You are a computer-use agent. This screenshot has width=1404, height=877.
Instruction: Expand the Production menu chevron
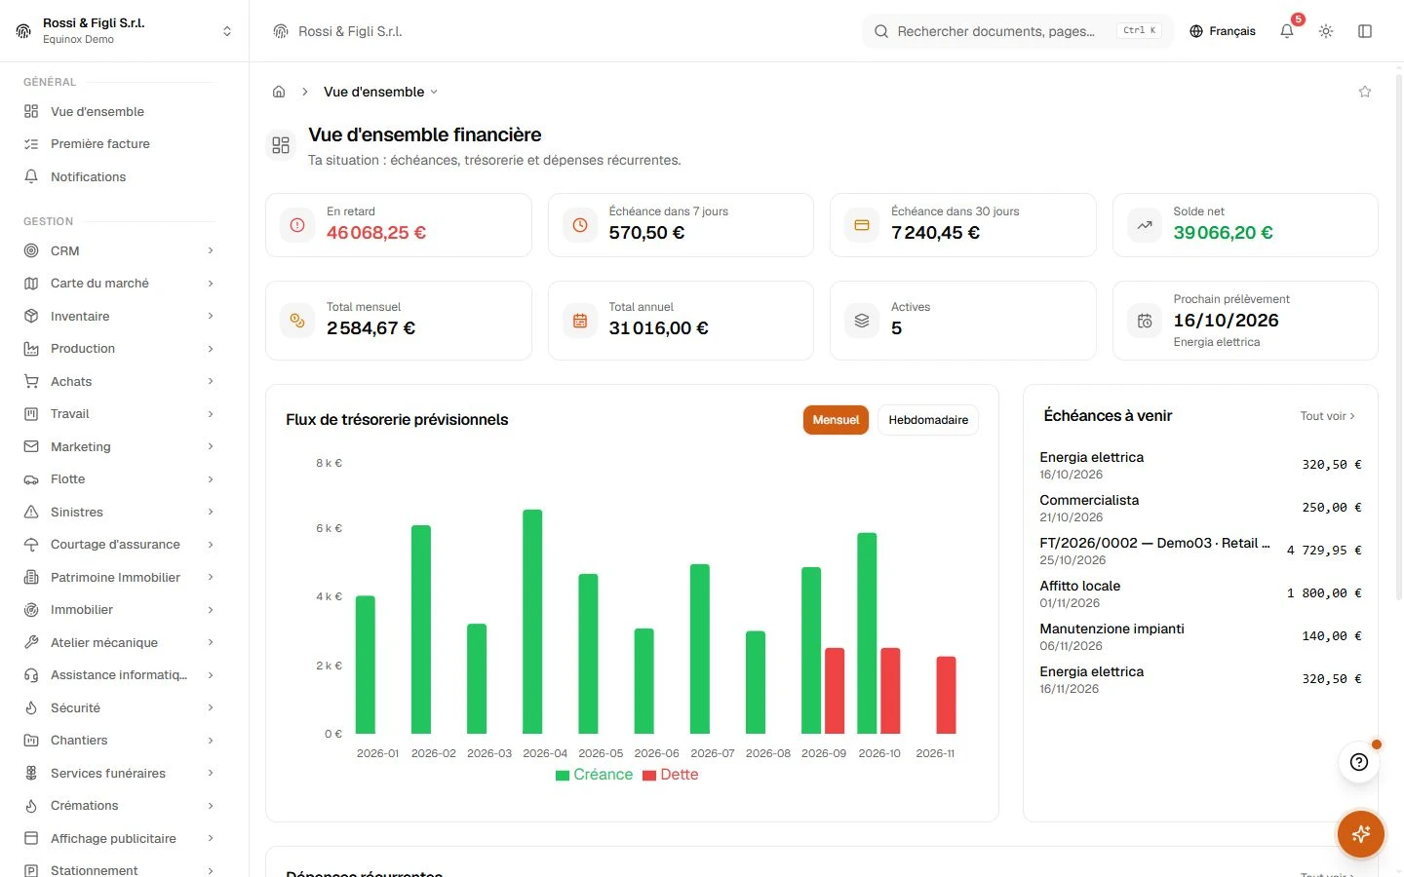(211, 349)
